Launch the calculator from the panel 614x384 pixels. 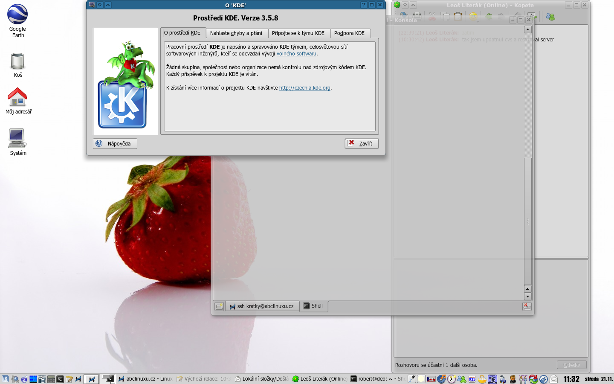click(x=51, y=379)
